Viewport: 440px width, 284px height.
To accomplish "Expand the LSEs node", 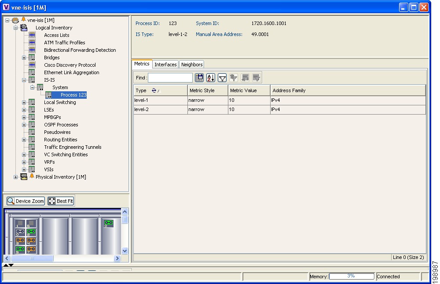I will click(x=24, y=110).
